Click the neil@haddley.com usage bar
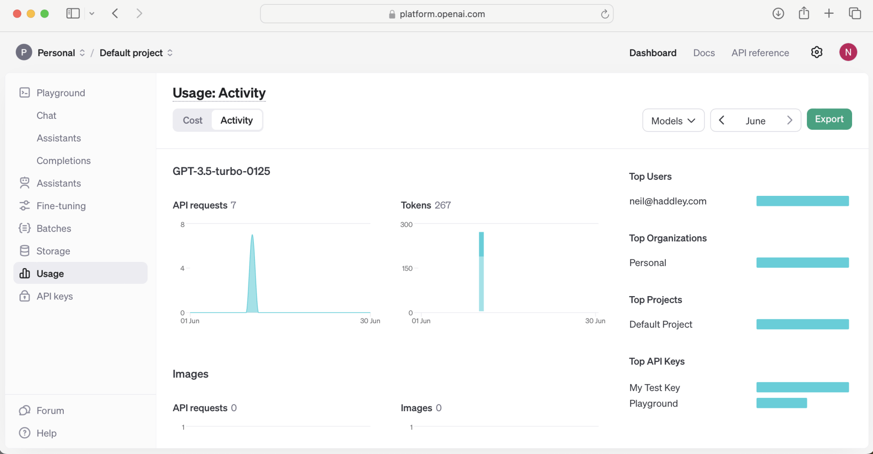Screen dimensions: 873x454 click(x=802, y=201)
